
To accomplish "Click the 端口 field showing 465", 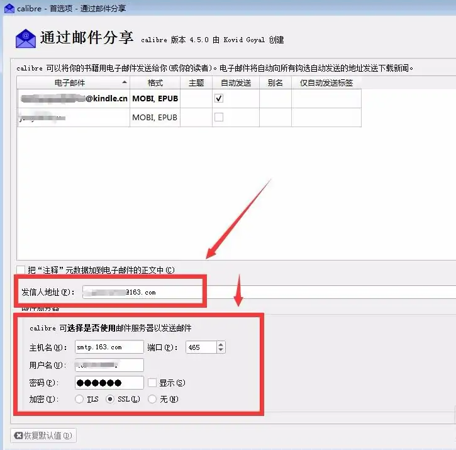I will click(201, 347).
